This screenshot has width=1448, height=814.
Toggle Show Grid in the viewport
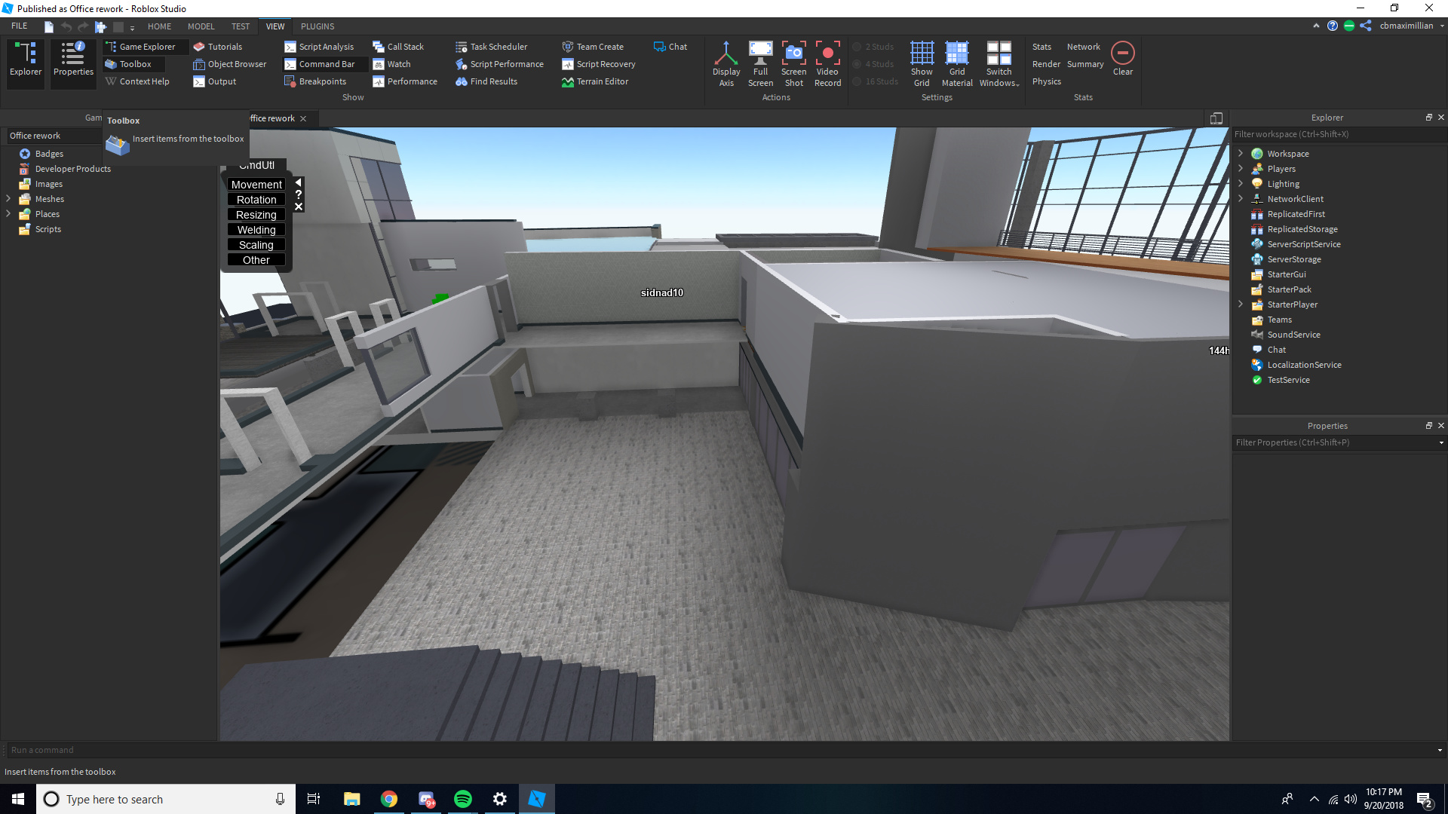tap(922, 63)
